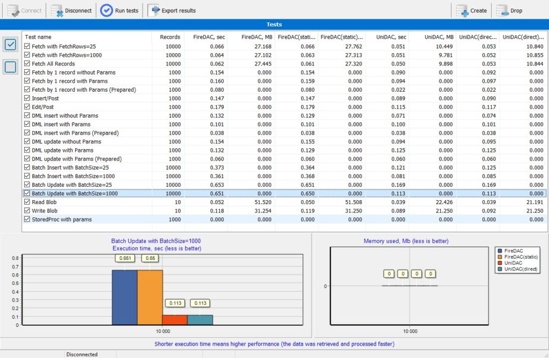Click the check-all tests icon button
This screenshot has height=358, width=549.
point(10,45)
